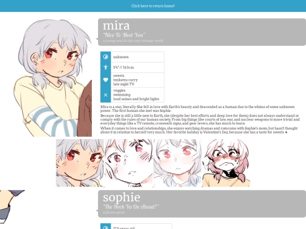This screenshot has height=229, width=306.
Task: Click the height cell showing 163cm
Action: pyautogui.click(x=138, y=67)
